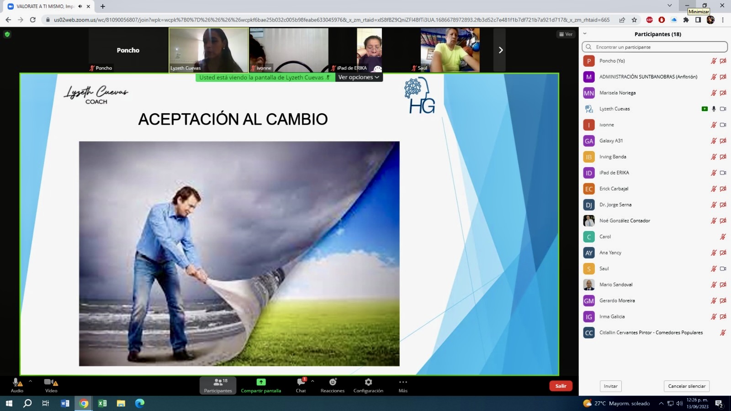
Task: Collapse the Participantes panel chevron
Action: click(x=585, y=34)
